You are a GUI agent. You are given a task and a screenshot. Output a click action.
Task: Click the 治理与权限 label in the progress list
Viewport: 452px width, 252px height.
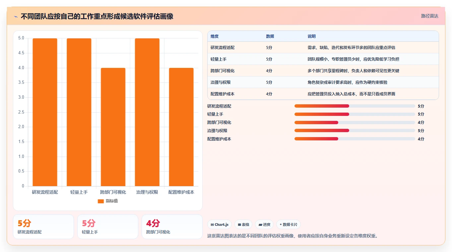(217, 130)
